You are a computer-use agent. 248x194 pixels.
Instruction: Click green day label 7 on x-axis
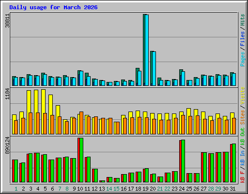[60, 189]
